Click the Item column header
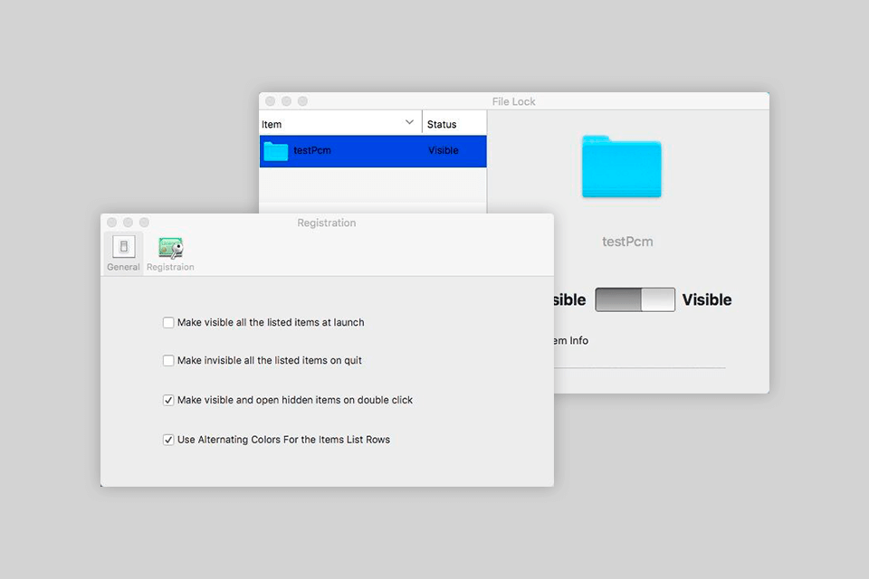The width and height of the screenshot is (869, 579). click(x=340, y=124)
